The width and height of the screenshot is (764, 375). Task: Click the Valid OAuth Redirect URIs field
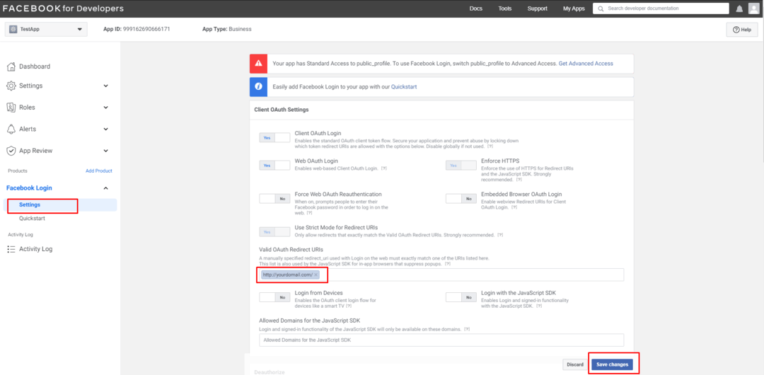point(441,275)
